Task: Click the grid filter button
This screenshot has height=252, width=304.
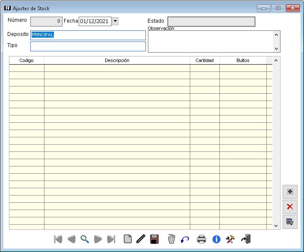Action: [290, 222]
